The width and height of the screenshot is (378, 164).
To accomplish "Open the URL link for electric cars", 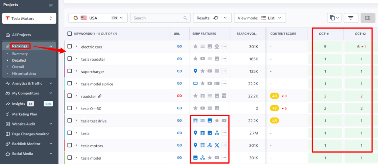I will tap(179, 47).
